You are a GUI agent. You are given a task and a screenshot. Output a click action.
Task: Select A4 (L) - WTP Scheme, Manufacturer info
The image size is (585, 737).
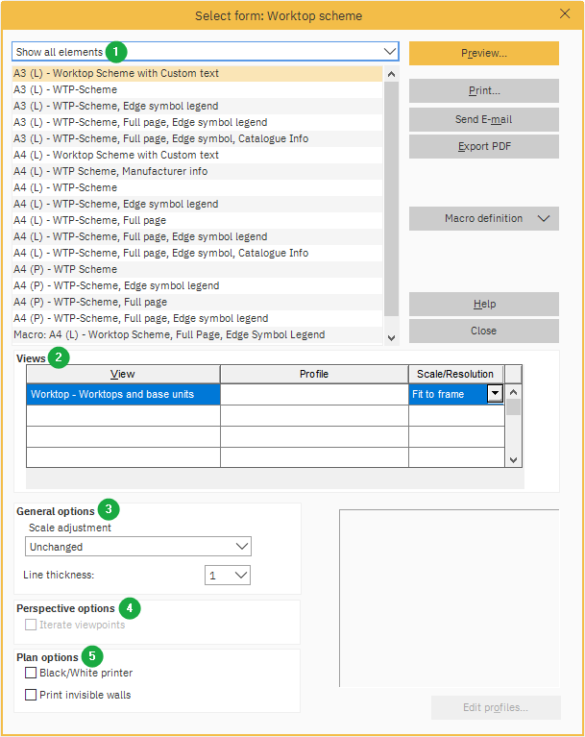(x=110, y=171)
